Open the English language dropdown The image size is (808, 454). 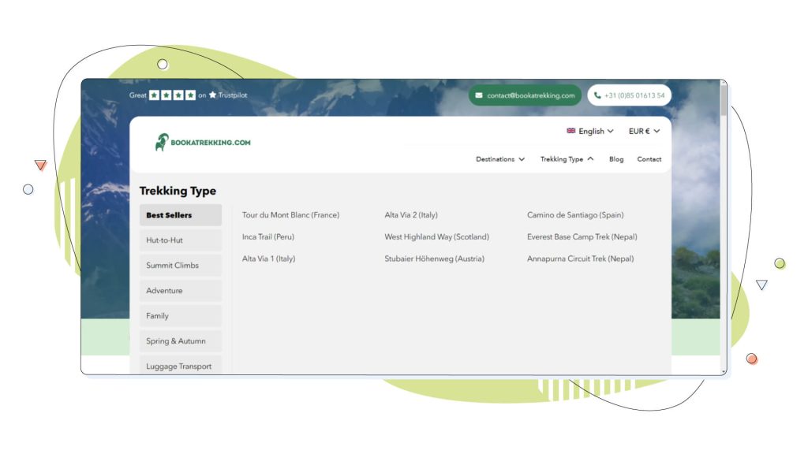coord(590,132)
